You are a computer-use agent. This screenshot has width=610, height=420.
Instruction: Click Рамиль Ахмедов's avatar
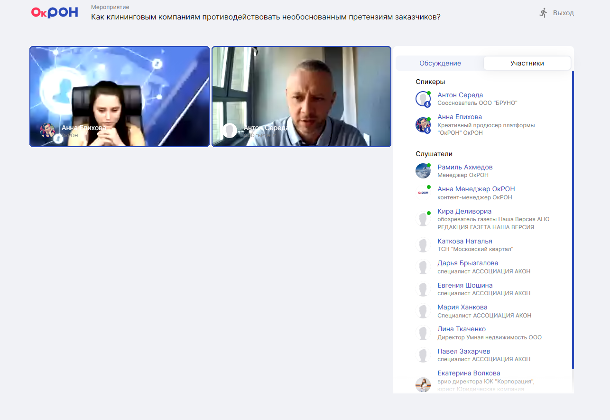pos(423,171)
